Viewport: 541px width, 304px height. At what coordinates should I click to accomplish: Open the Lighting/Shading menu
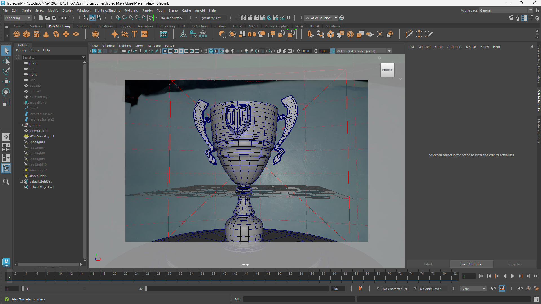(107, 10)
